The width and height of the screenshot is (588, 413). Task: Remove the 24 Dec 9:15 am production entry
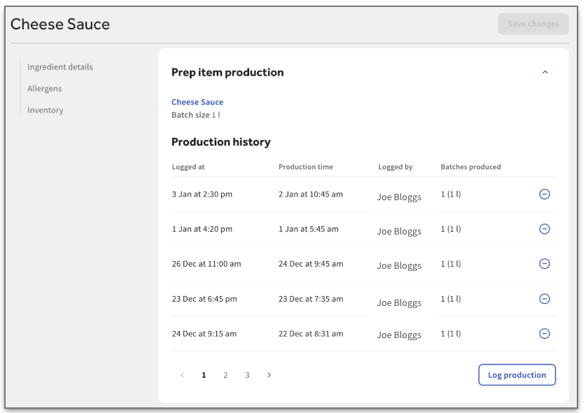(545, 334)
